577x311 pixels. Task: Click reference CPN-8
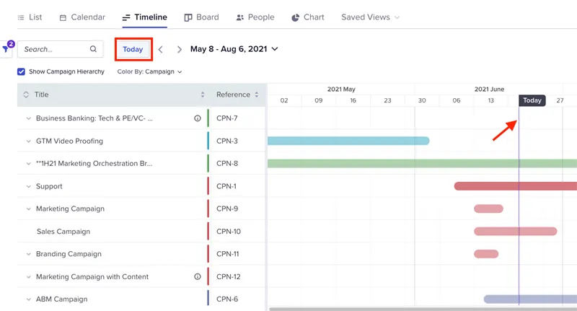[227, 163]
